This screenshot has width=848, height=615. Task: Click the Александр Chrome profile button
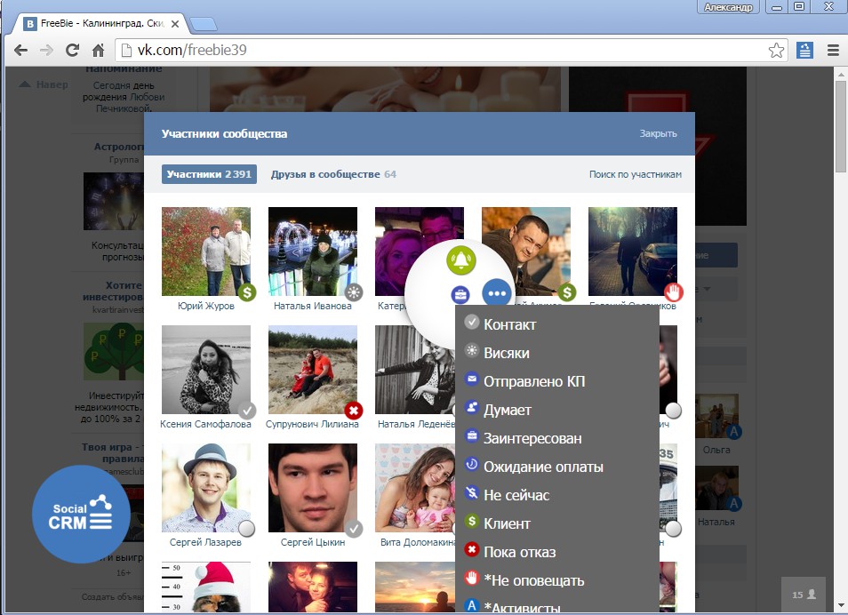[x=728, y=7]
